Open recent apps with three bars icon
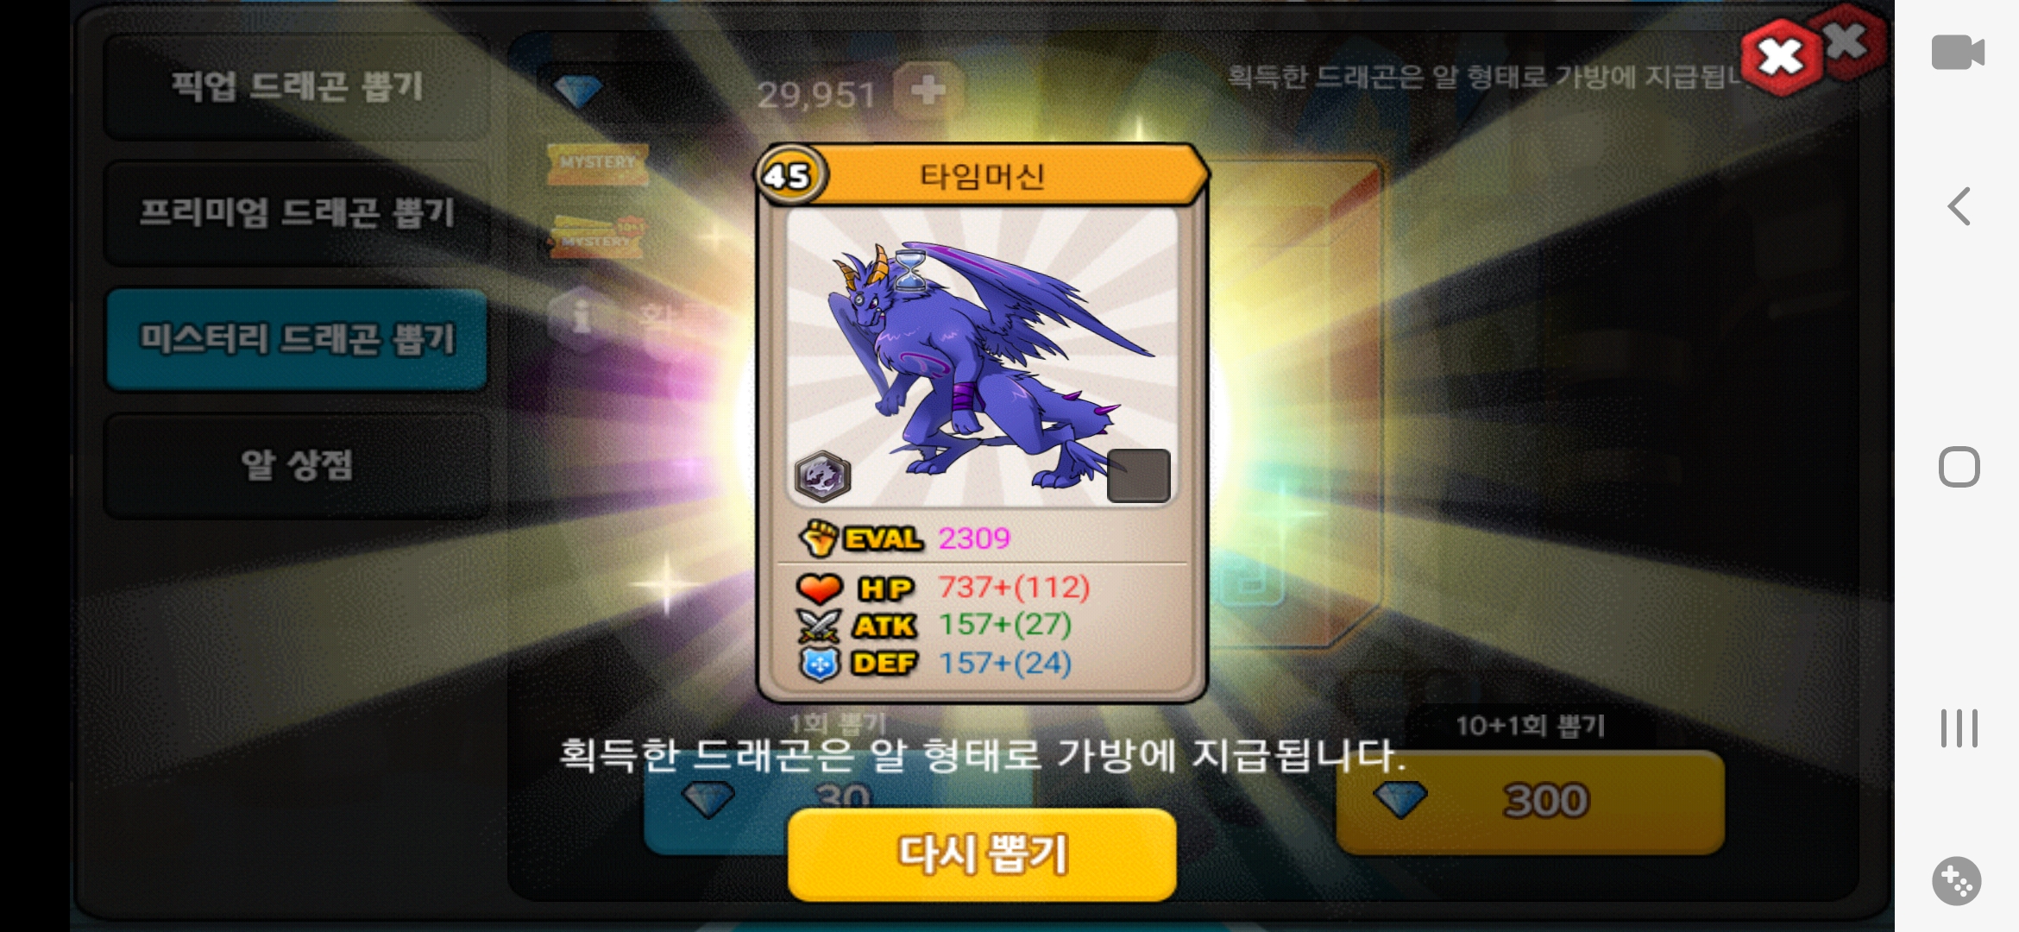Screen dimensions: 2019x932 [x=1959, y=728]
